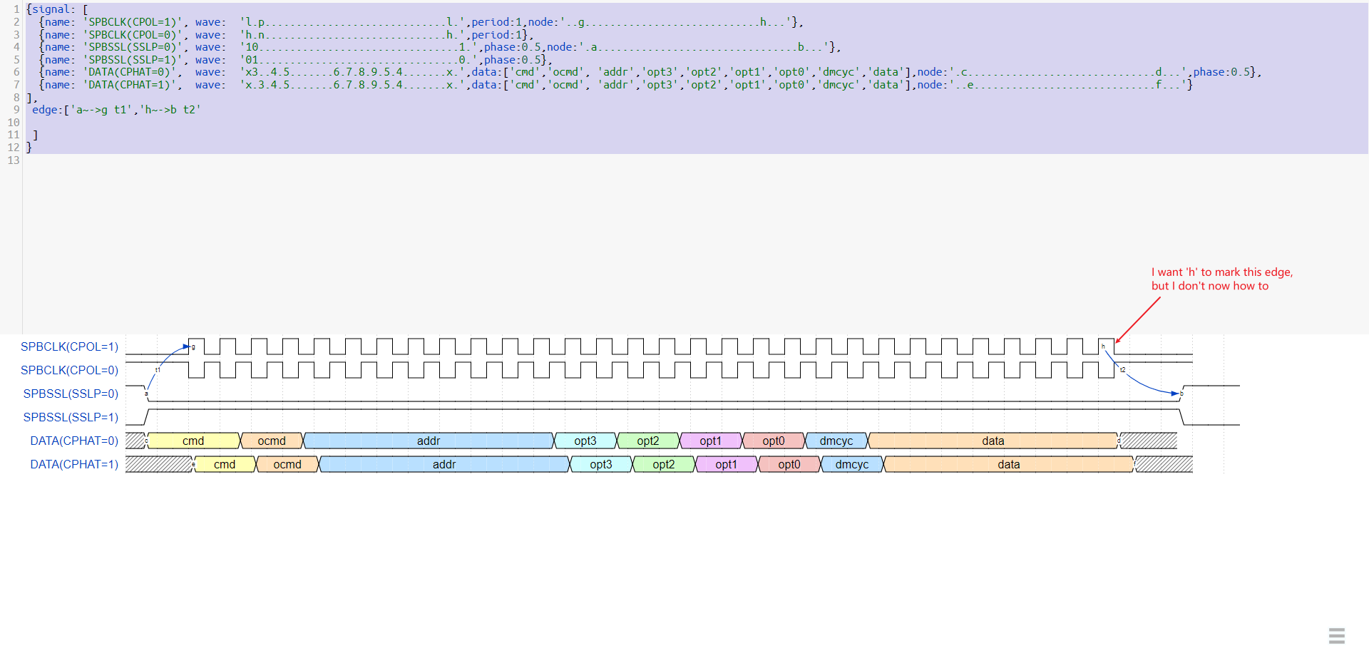Select the DATA(CPHAT=1) signal label
This screenshot has height=668, width=1369.
tap(73, 464)
